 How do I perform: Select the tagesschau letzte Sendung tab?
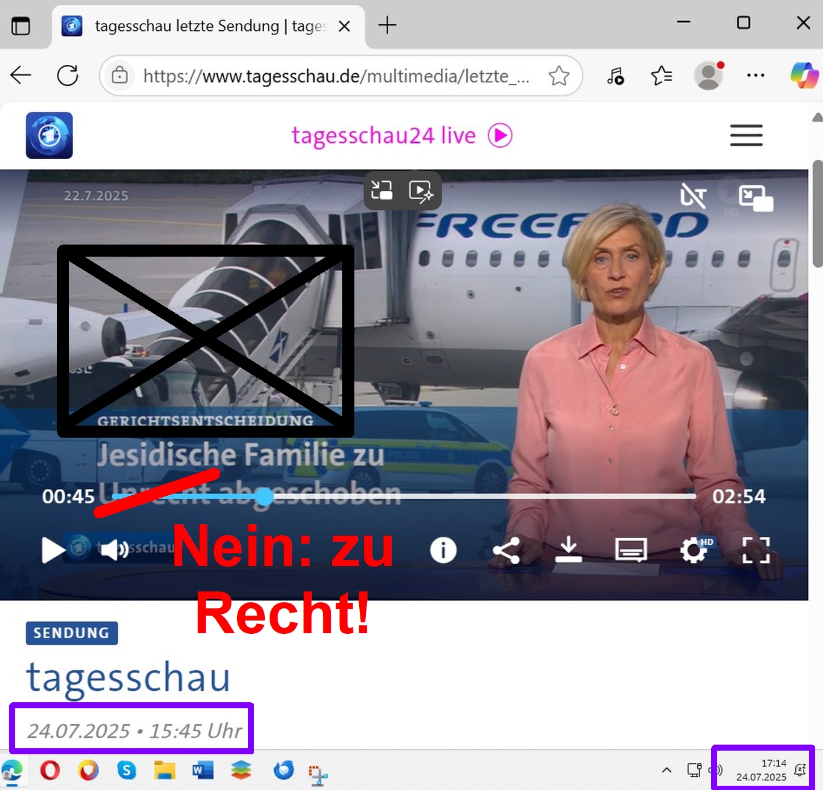(206, 26)
